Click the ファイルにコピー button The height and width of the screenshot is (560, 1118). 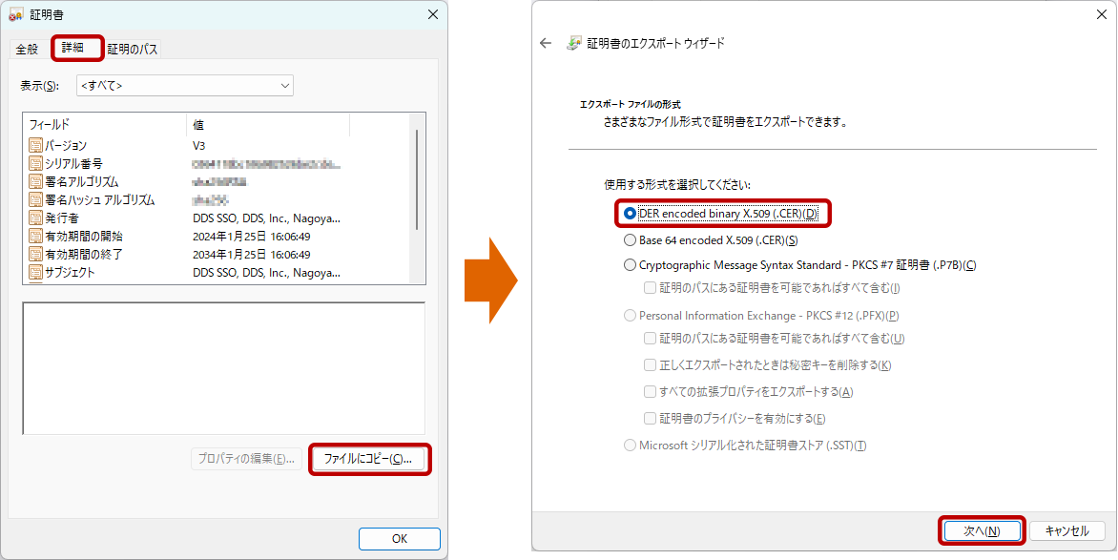click(x=367, y=459)
